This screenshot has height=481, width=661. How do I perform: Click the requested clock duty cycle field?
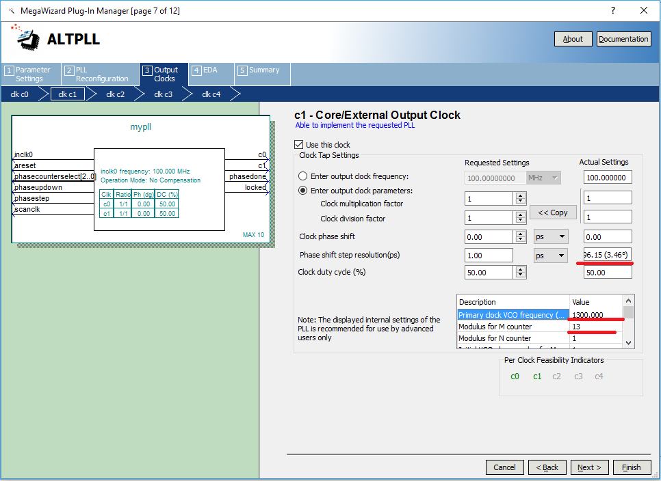tap(489, 273)
